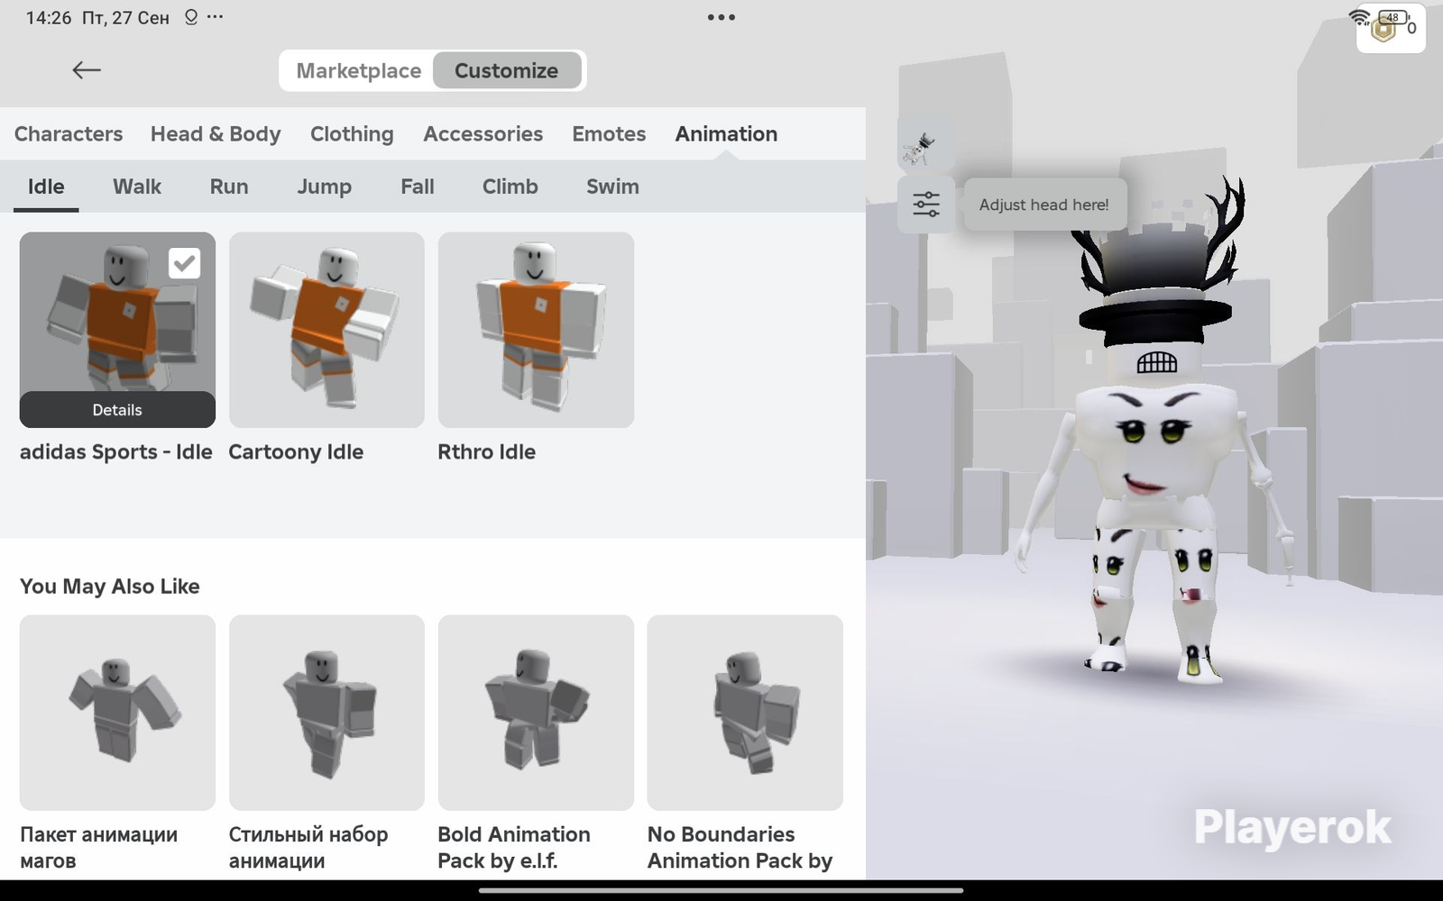Click the 'You May Also Like' heading
This screenshot has width=1443, height=901.
click(x=110, y=587)
